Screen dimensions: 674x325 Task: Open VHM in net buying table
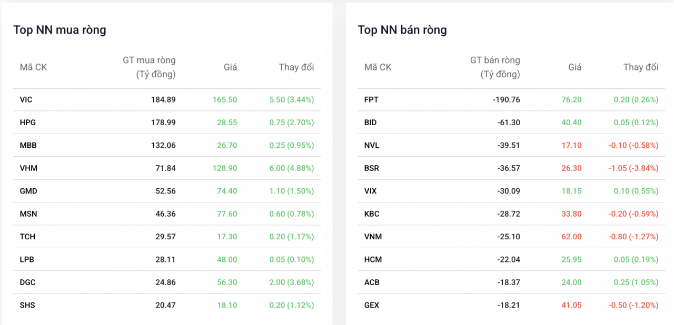click(x=28, y=168)
